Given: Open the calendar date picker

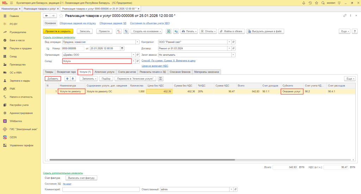Looking at the screenshot, I should click(x=122, y=48).
